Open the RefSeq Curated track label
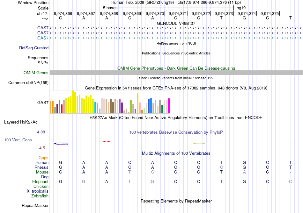 point(34,48)
